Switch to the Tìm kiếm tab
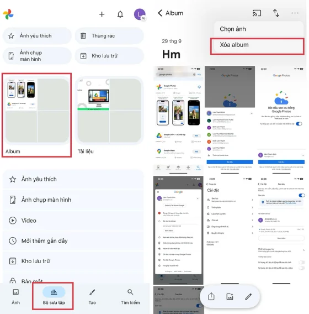This screenshot has width=309, height=314. (x=130, y=296)
